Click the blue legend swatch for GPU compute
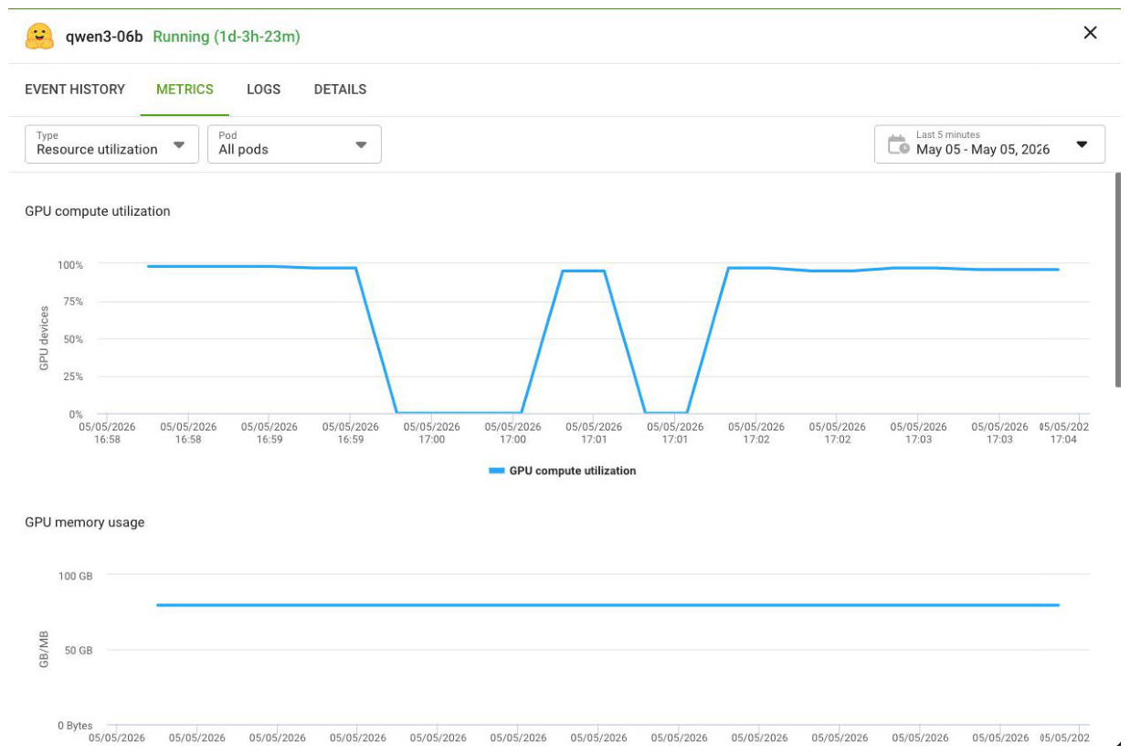Screen dimensions: 1130x755 tap(496, 471)
